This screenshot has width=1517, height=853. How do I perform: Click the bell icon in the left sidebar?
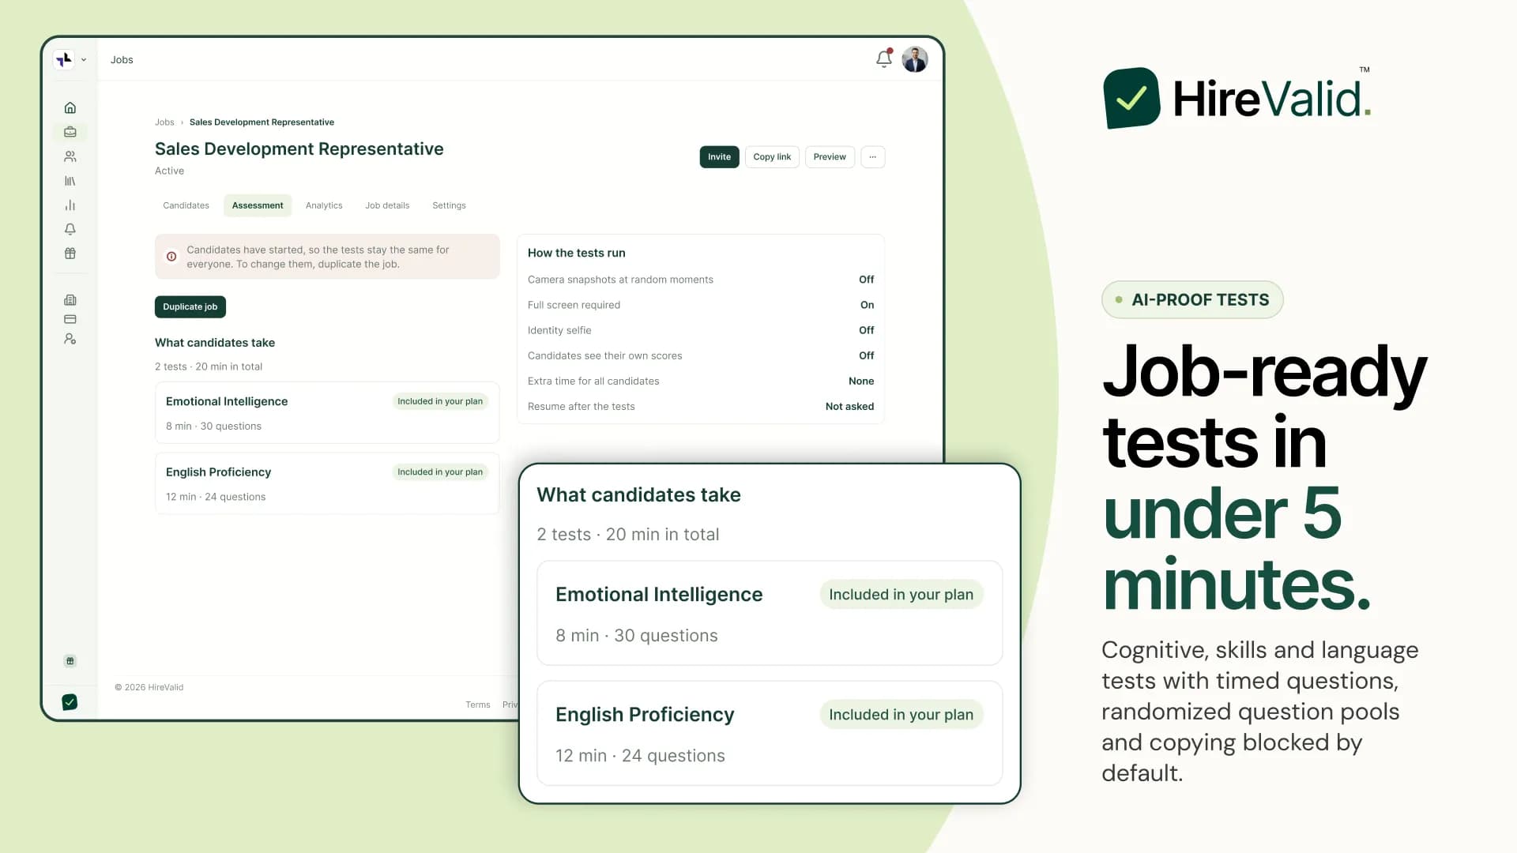coord(70,229)
